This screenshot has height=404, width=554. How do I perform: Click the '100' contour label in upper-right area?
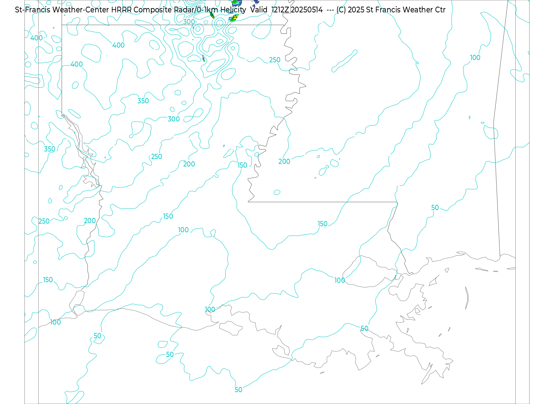pyautogui.click(x=475, y=58)
